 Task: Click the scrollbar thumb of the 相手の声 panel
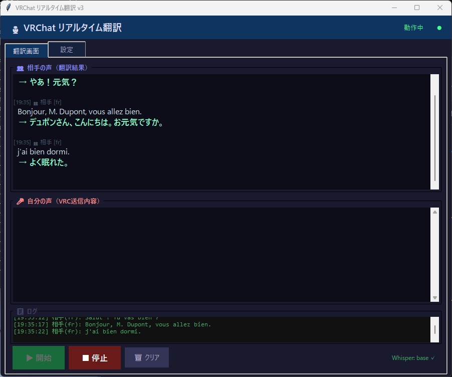pos(434,138)
